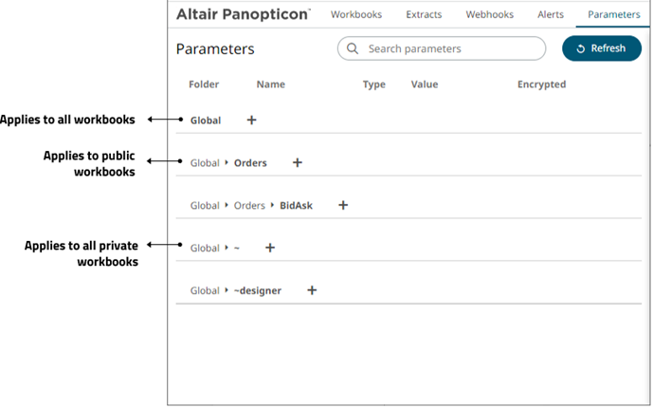Click the search magnifier icon
This screenshot has width=653, height=408.
[x=353, y=48]
